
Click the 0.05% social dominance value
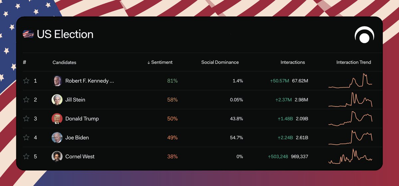point(236,100)
